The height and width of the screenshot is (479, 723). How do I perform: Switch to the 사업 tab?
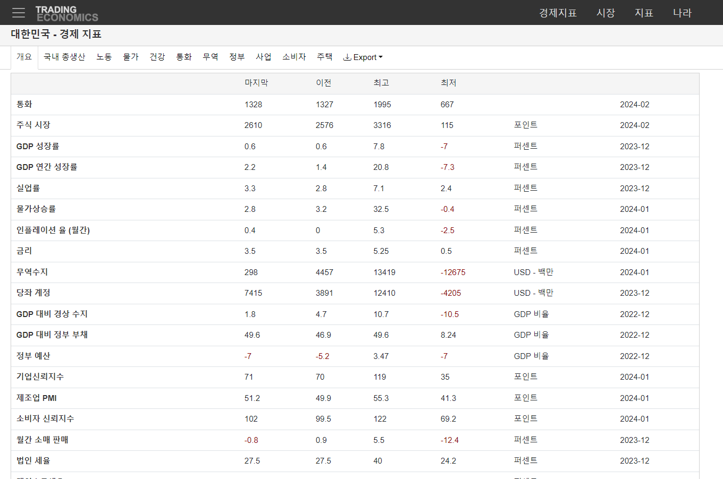tap(264, 57)
